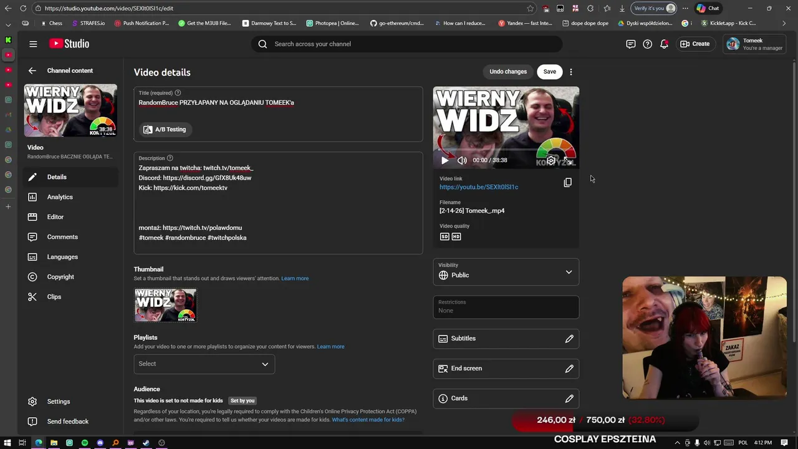The width and height of the screenshot is (798, 449).
Task: Open Discord from the taskbar
Action: click(100, 443)
